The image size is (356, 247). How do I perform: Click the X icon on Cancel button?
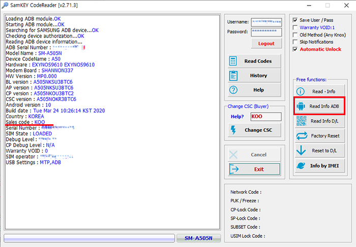point(233,155)
